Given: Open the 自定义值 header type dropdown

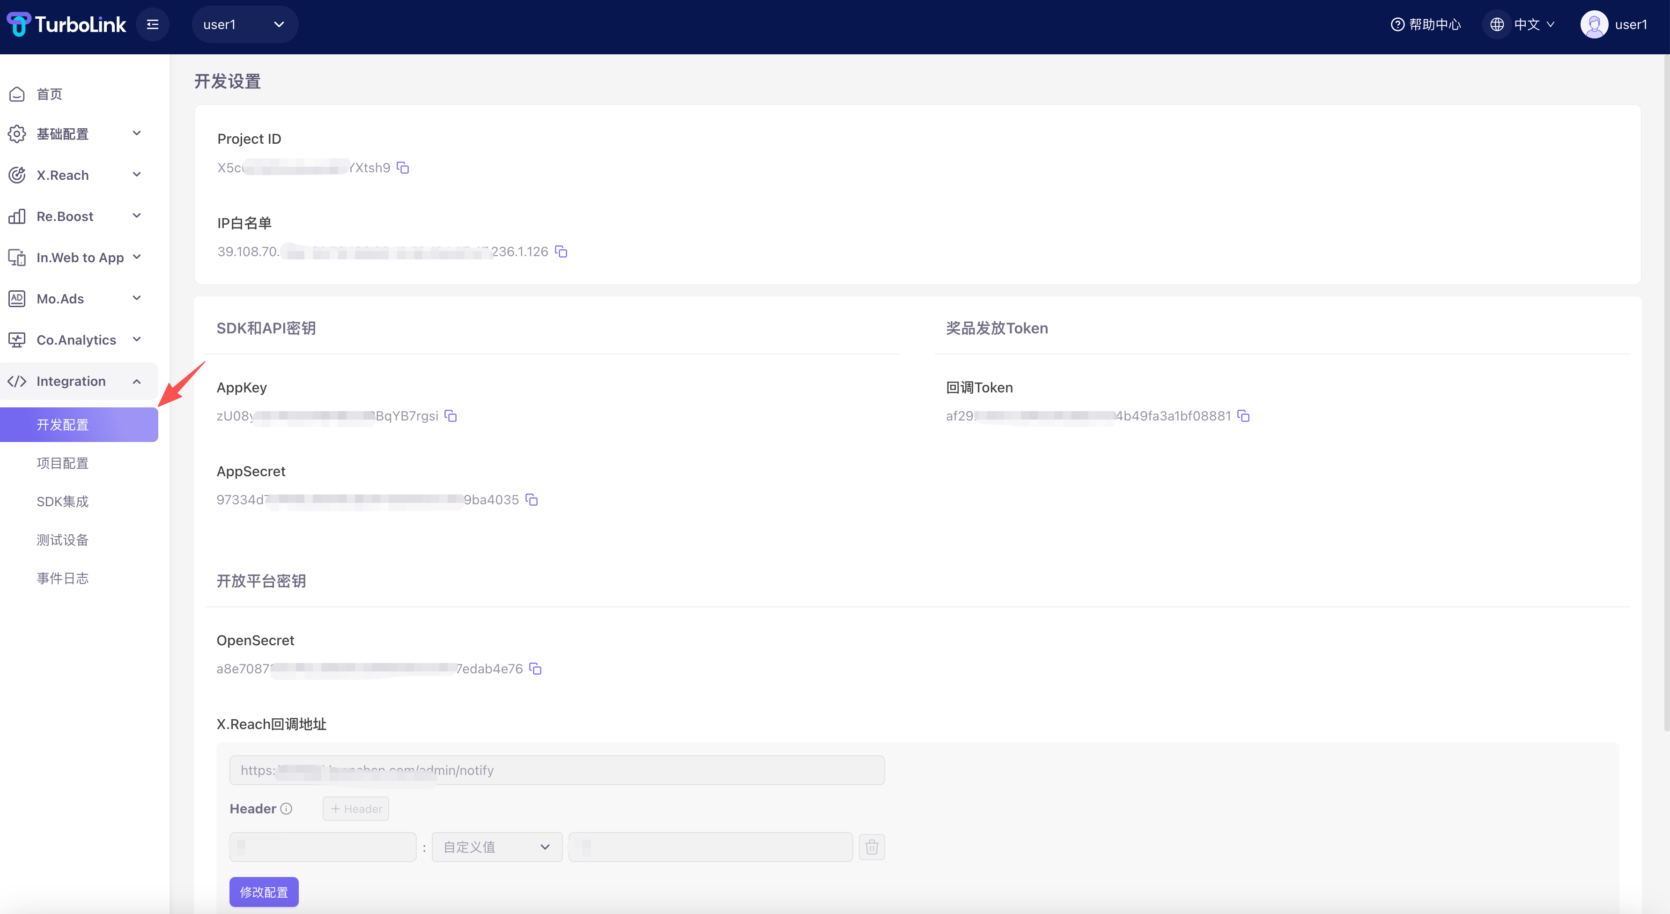Looking at the screenshot, I should click(x=496, y=847).
